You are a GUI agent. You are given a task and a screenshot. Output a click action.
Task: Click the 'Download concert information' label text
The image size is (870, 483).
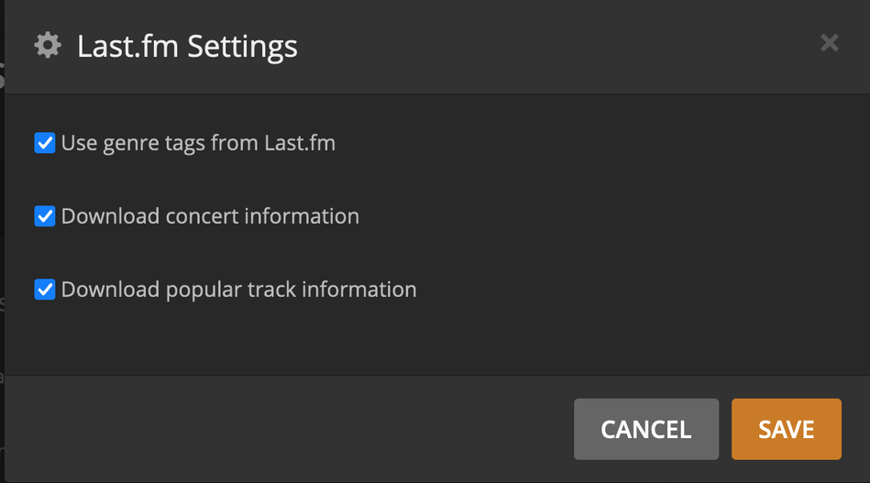210,216
